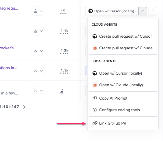
Task: Click Cursor cube icon in Local Agents
Action: (95, 73)
